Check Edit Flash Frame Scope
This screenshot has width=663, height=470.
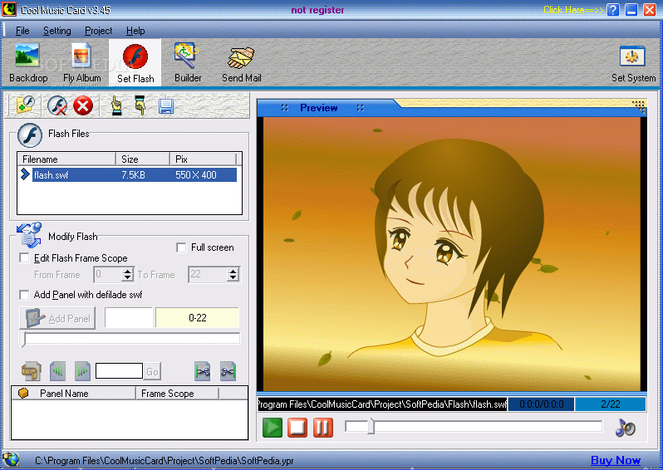(25, 257)
